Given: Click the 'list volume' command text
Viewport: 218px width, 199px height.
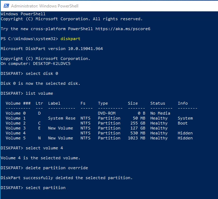Looking at the screenshot, I should tap(39, 93).
